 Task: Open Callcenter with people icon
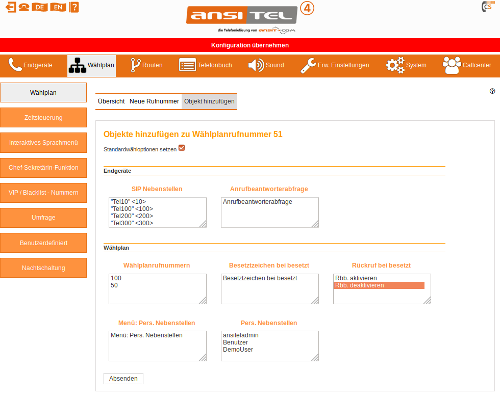466,65
